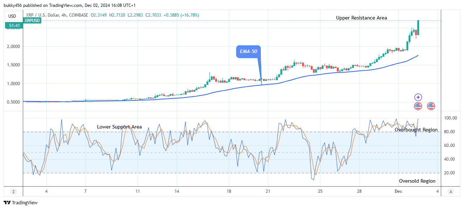This screenshot has height=209, width=464.
Task: Click the XRPUSD price label tag
Action: tap(32, 21)
